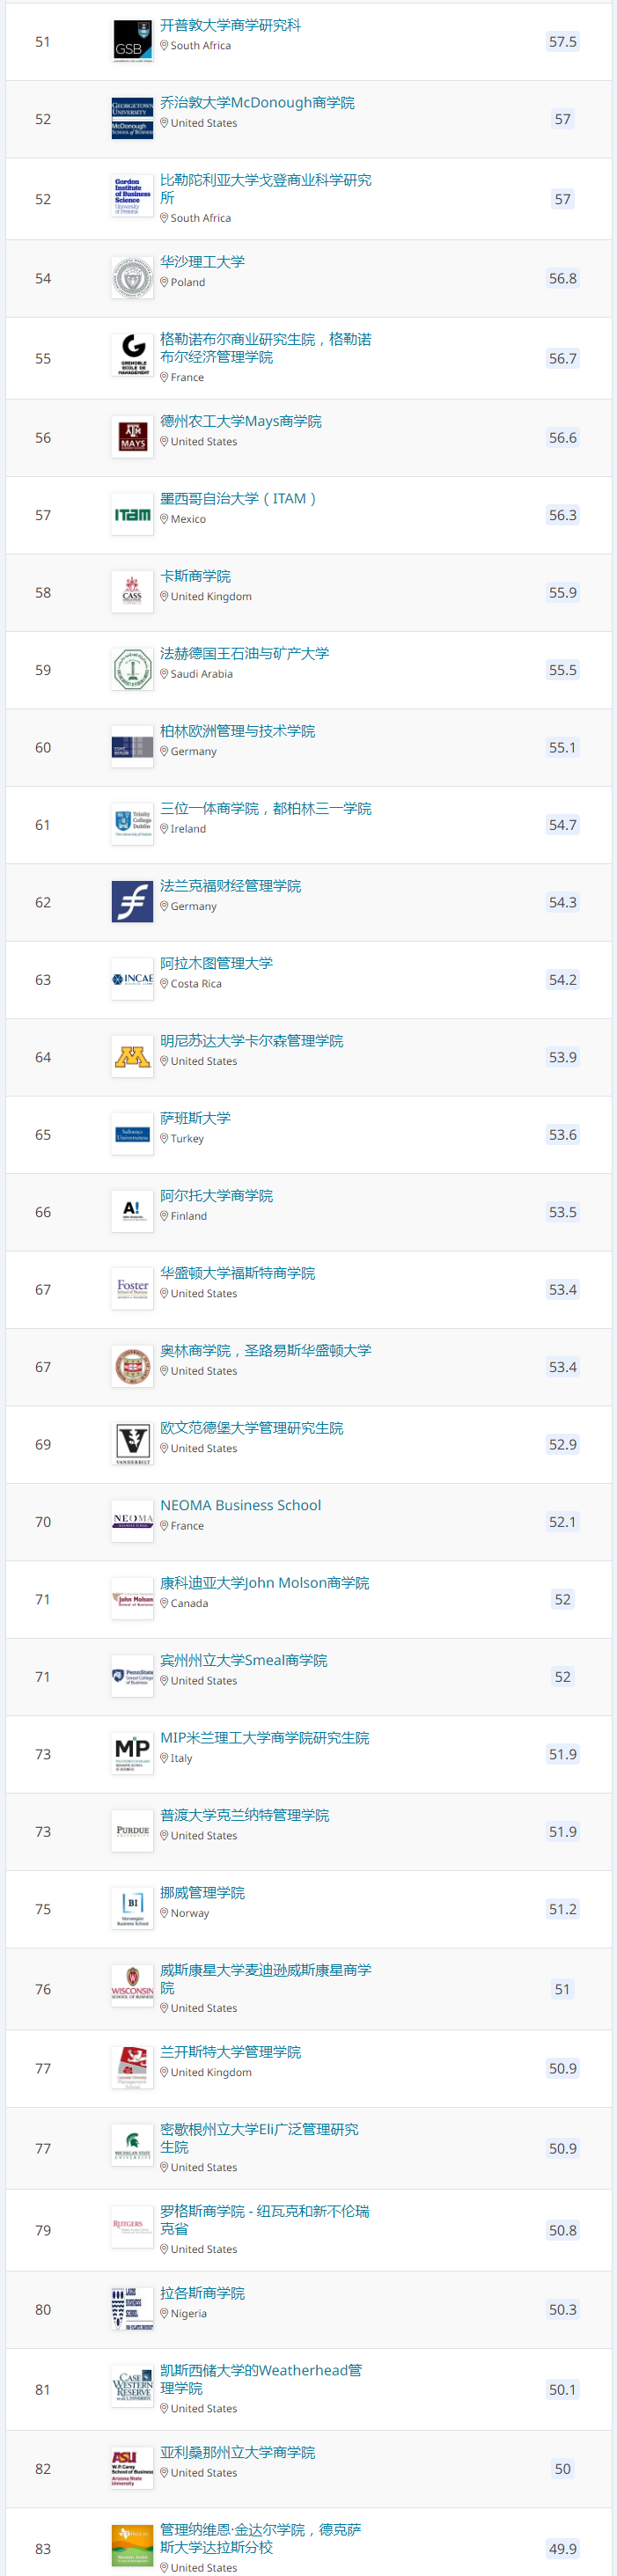Open the ASU W. P. Carey logo
Image resolution: width=617 pixels, height=2576 pixels.
point(132,2469)
